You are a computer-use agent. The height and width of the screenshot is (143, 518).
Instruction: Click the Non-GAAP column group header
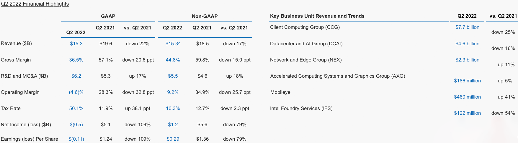(205, 16)
